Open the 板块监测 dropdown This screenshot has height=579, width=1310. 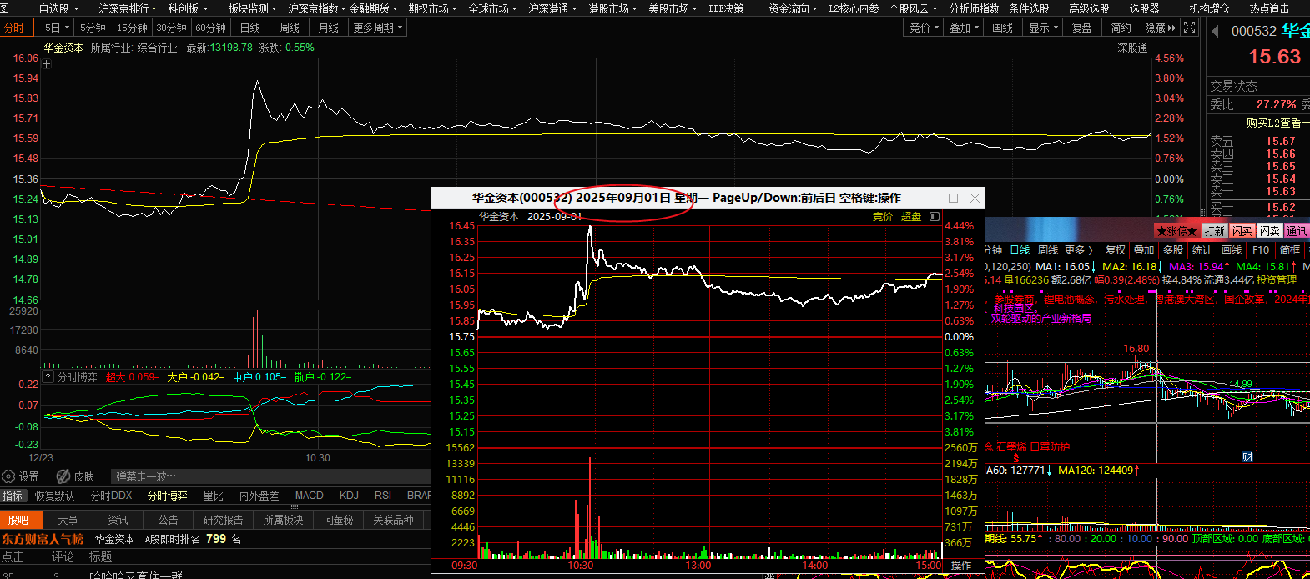pos(253,8)
